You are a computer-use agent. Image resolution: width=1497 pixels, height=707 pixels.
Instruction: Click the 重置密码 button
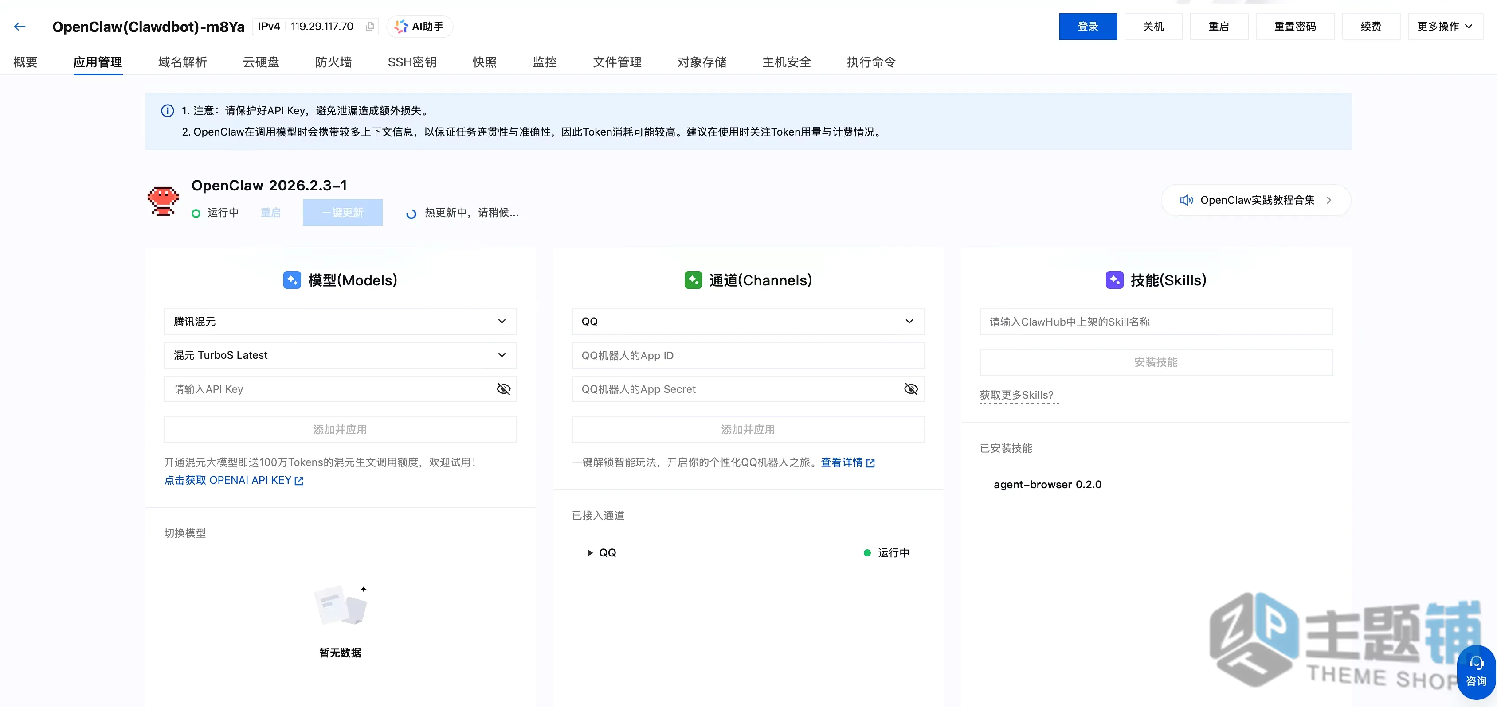[x=1295, y=27]
